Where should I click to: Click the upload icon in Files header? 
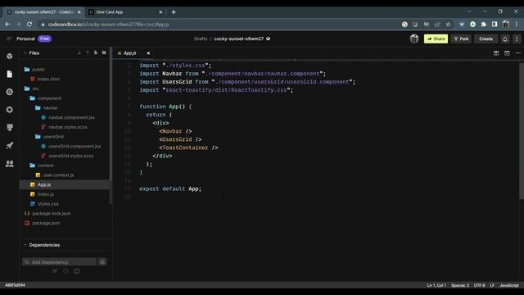click(88, 52)
